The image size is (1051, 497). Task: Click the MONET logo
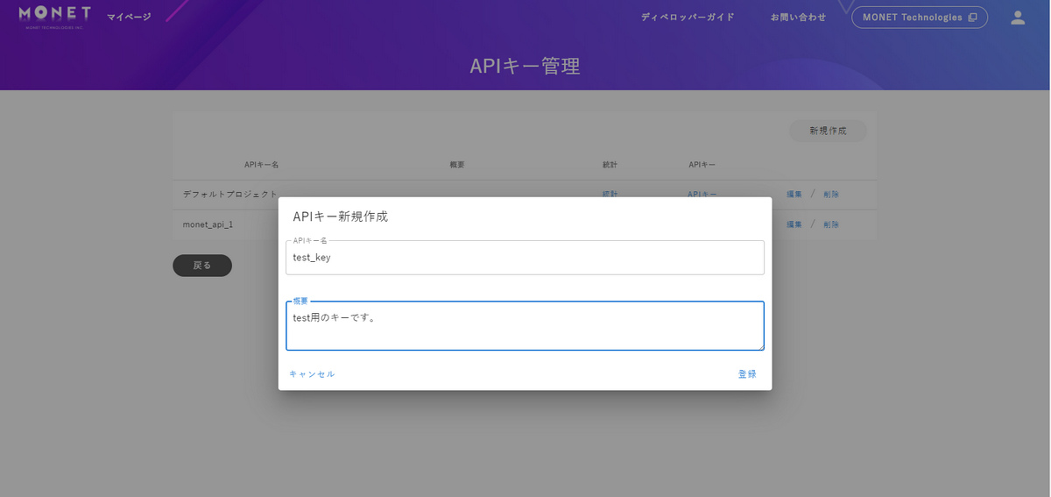point(55,17)
